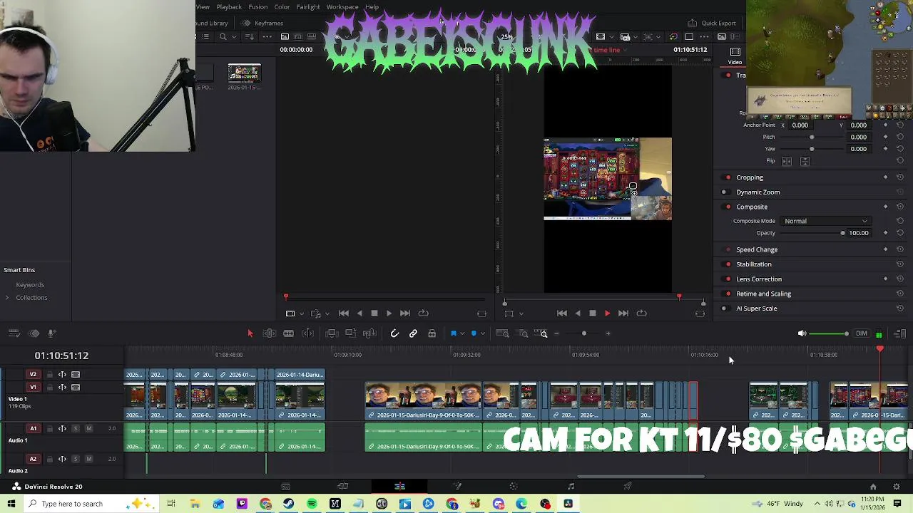Click the Flip vertical icon
The image size is (913, 513).
[x=805, y=161]
